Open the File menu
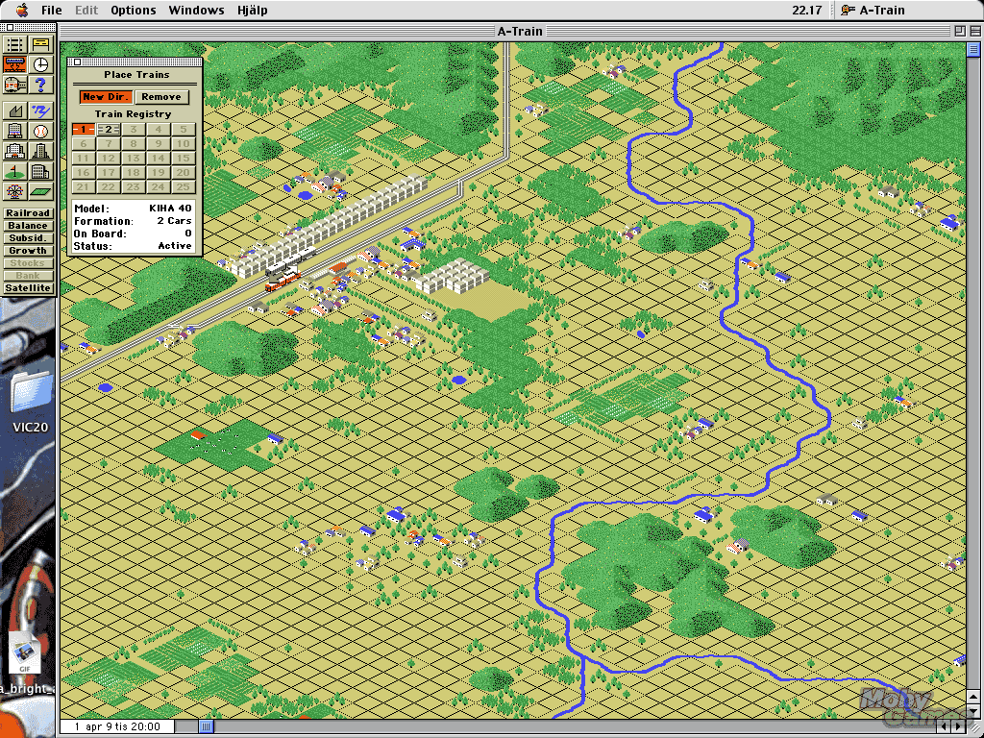Screen dimensions: 984x738 (52, 10)
